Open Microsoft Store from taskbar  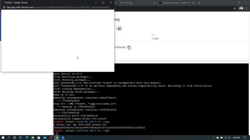tap(39, 138)
